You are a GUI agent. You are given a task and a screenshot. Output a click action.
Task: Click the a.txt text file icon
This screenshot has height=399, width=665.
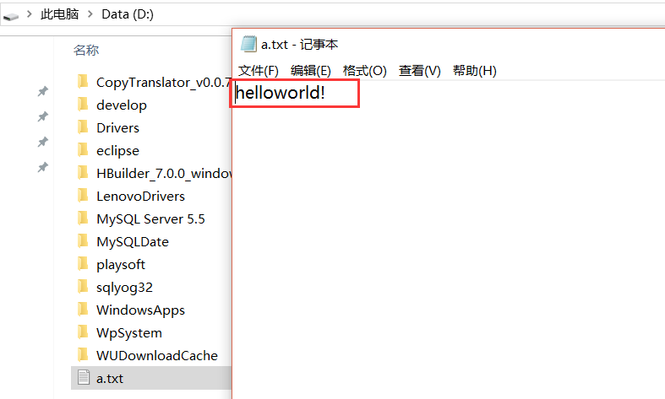tap(83, 378)
